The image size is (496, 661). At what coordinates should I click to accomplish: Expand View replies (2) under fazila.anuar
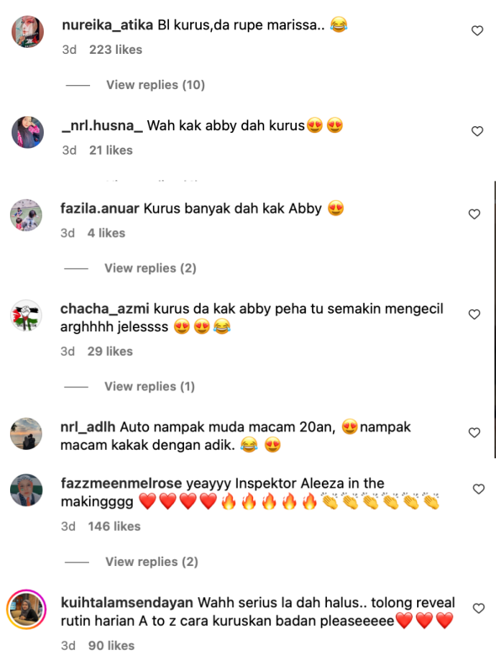(150, 268)
